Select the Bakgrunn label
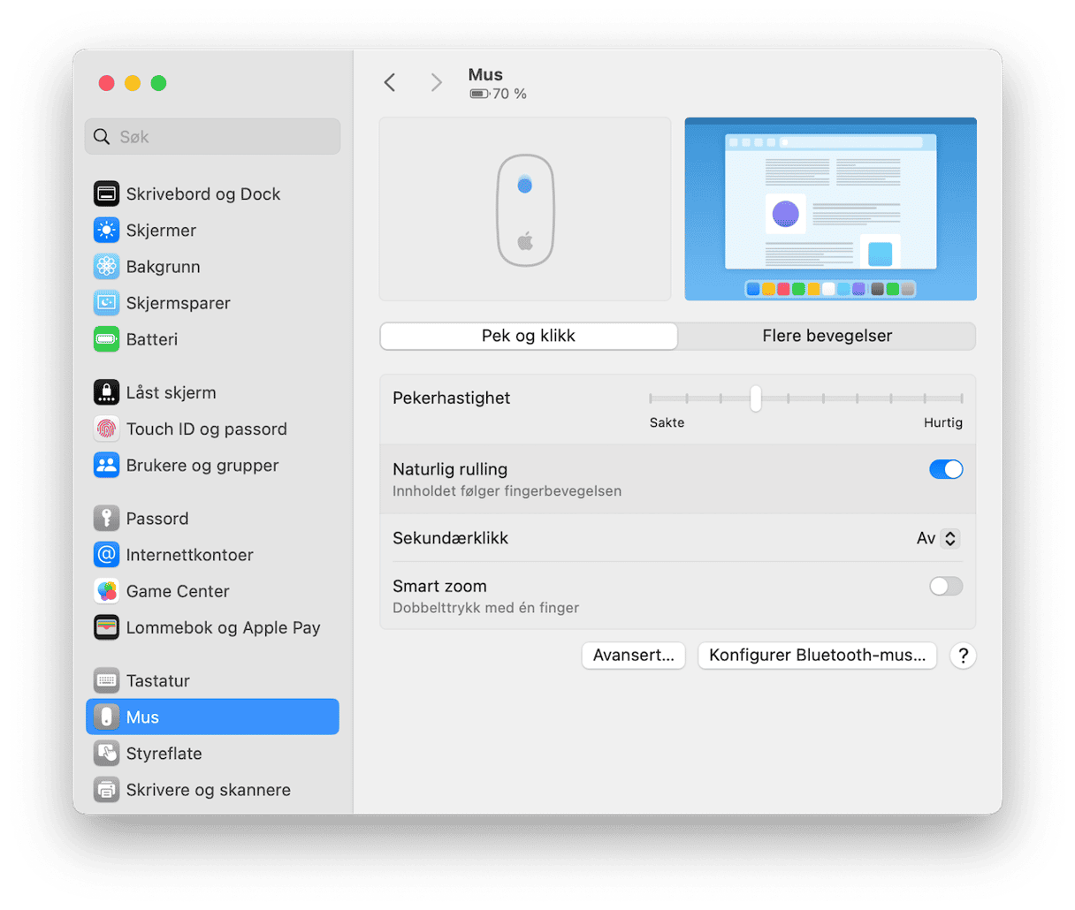This screenshot has height=910, width=1075. coord(163,266)
